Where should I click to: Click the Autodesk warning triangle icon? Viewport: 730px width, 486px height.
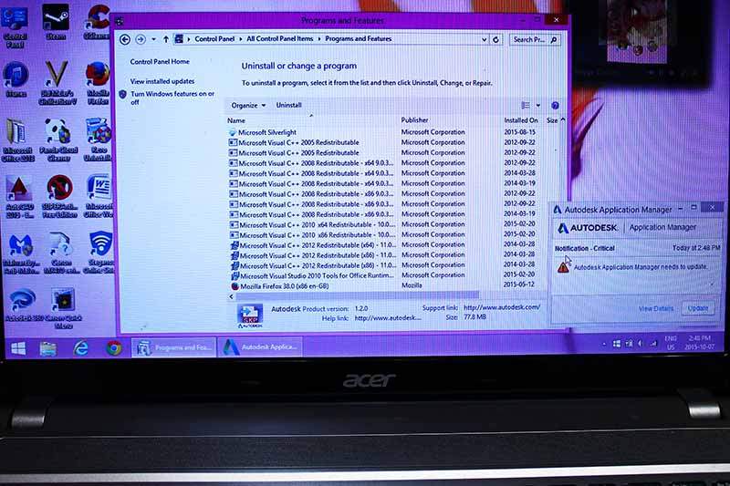[563, 267]
